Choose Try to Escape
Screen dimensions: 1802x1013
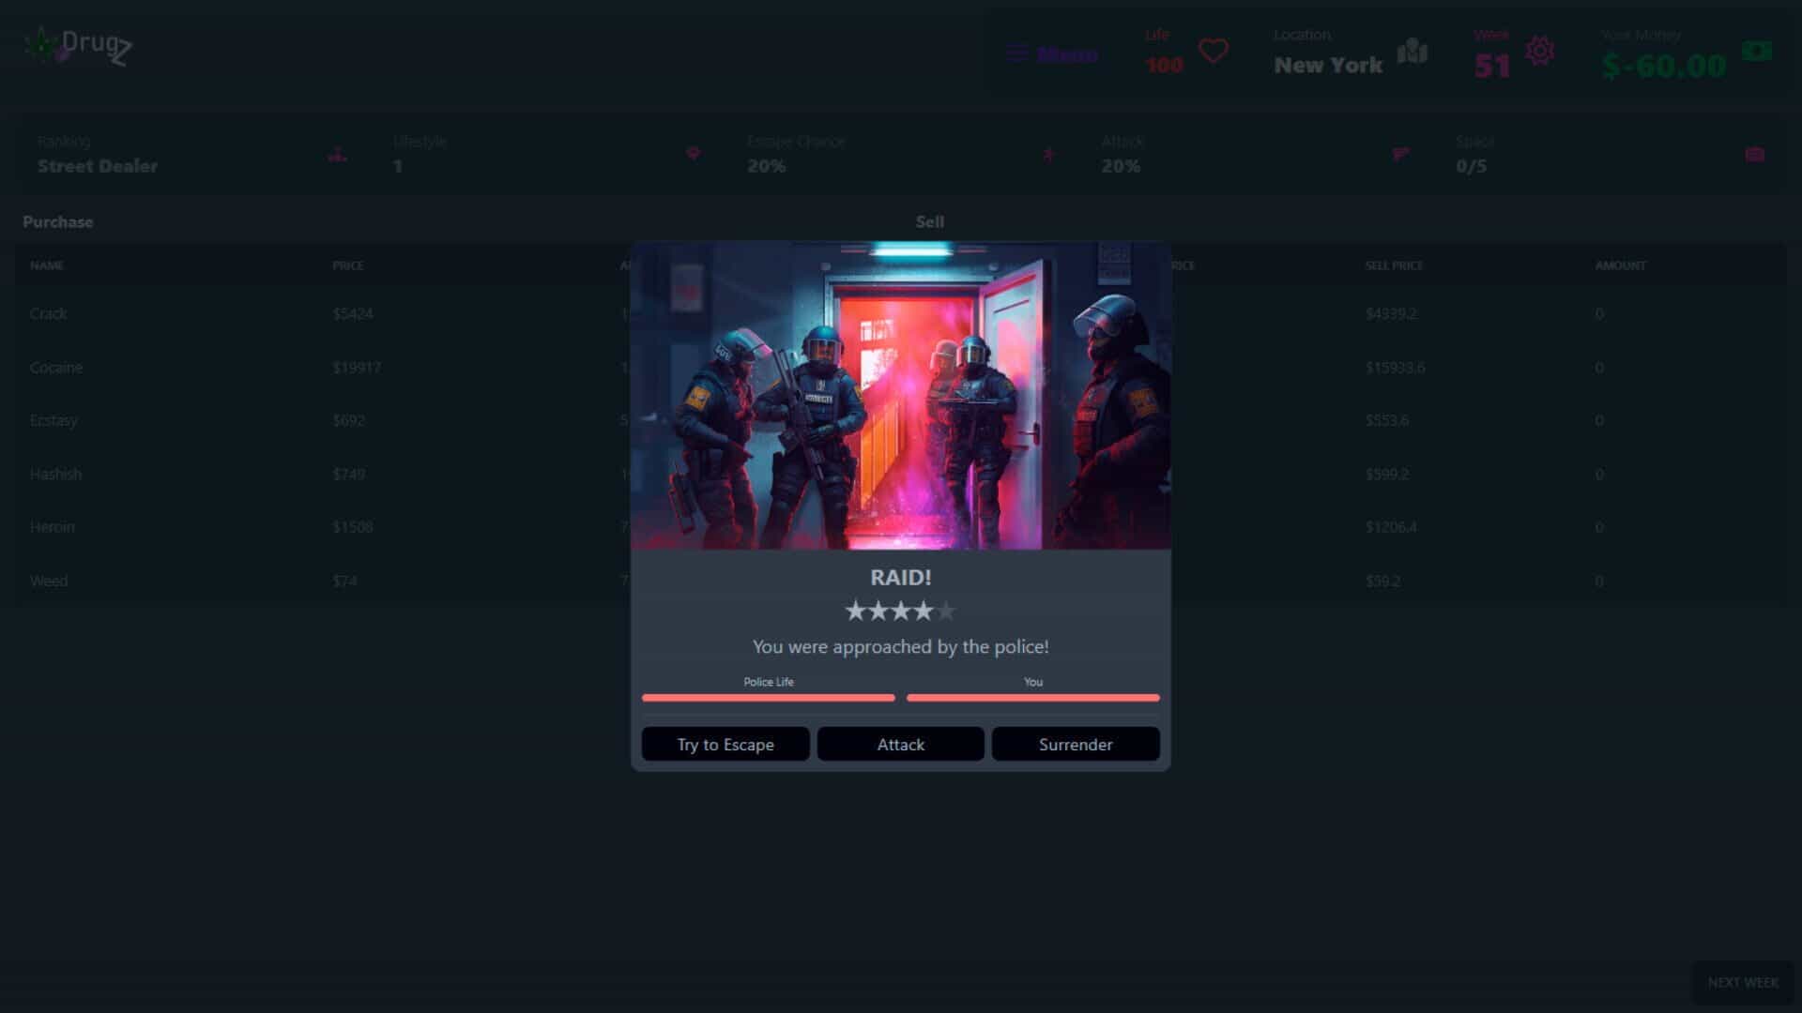click(725, 744)
